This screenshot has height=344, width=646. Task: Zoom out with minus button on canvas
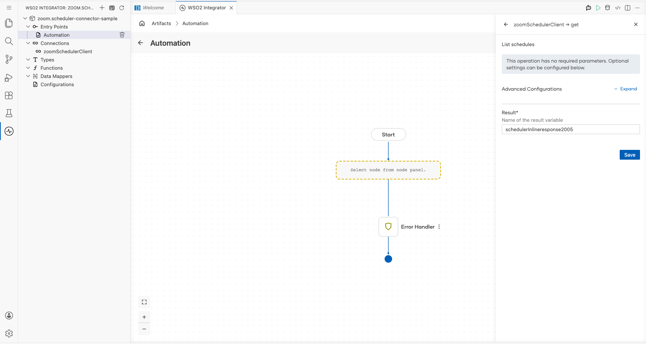(144, 329)
